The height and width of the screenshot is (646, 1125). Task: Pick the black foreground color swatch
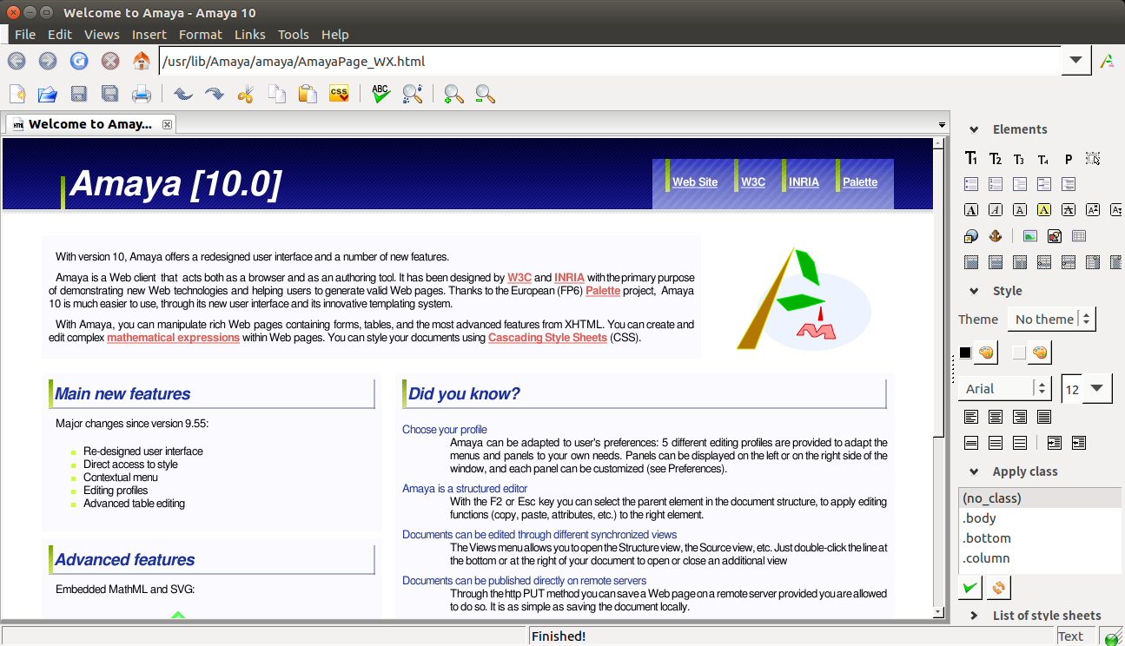[x=965, y=353]
